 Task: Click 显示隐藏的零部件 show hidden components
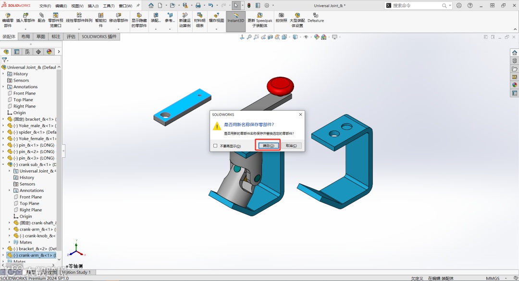point(139,21)
